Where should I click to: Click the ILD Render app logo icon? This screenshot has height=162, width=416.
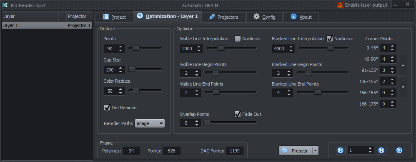pos(4,5)
